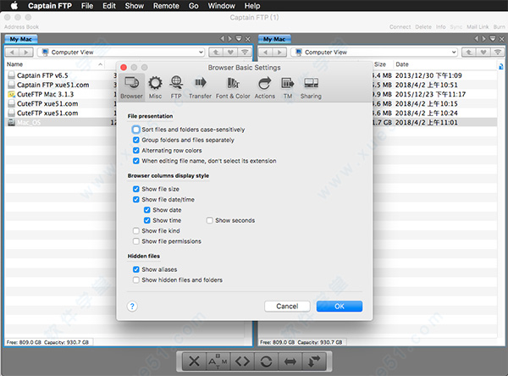
Task: Open the Misc settings gear tab
Action: pyautogui.click(x=155, y=87)
